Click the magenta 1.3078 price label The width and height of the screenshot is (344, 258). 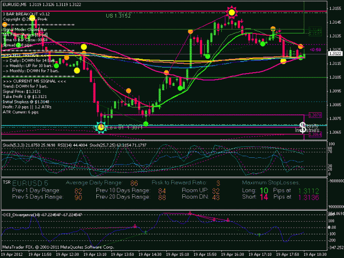click(315, 115)
